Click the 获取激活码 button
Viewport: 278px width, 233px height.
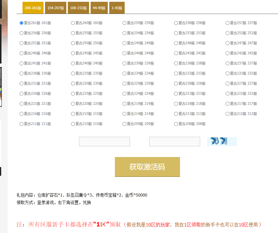[147, 167]
